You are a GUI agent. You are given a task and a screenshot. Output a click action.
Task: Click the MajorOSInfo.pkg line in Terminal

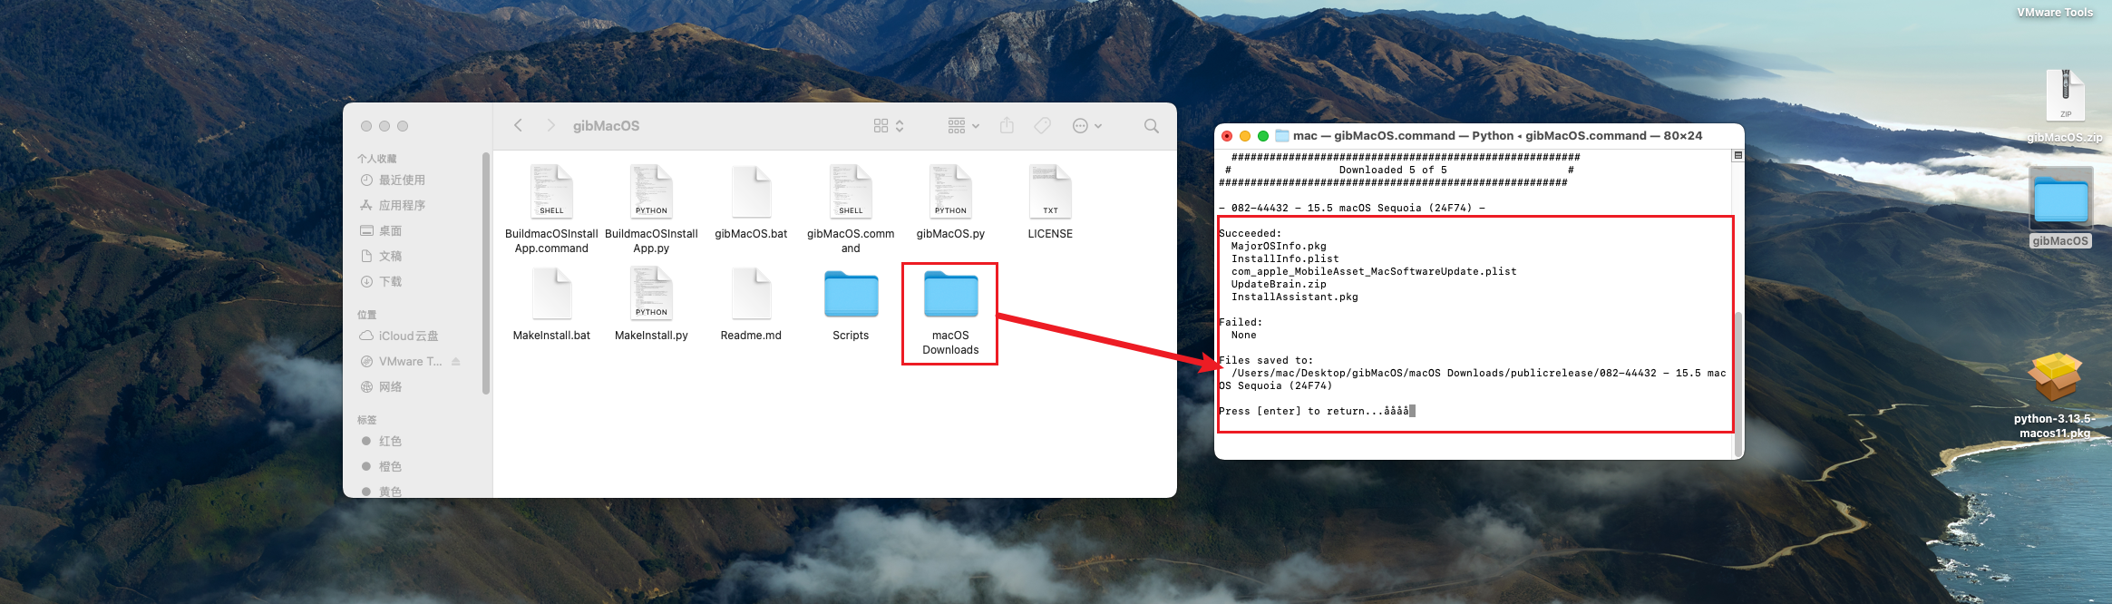(x=1279, y=246)
